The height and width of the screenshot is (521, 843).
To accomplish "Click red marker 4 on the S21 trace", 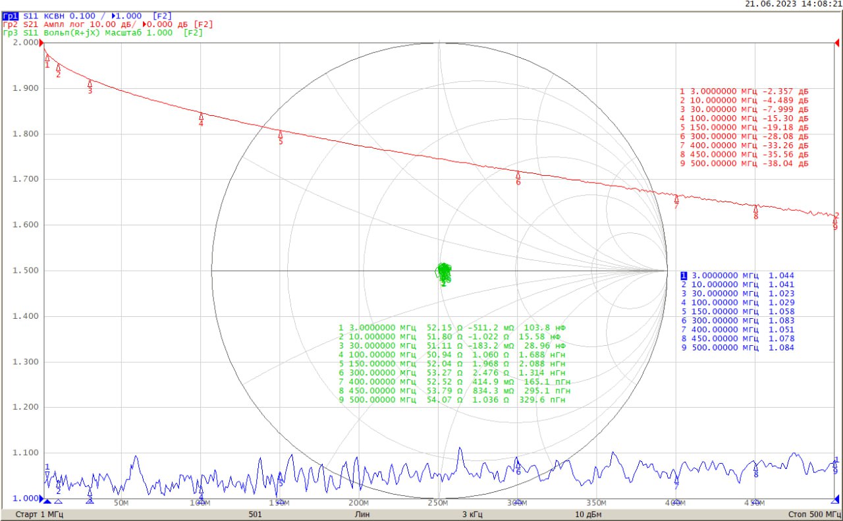I will click(x=201, y=119).
